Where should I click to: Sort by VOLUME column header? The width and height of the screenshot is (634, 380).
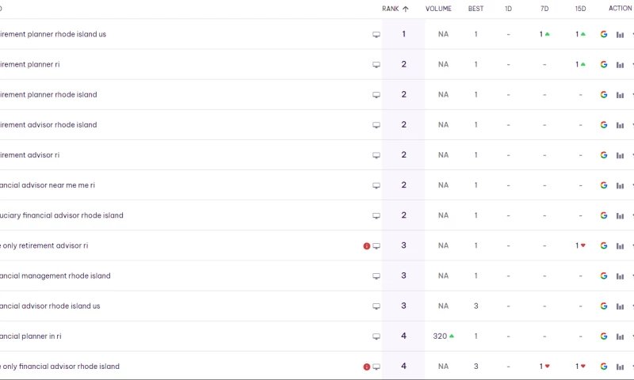438,9
